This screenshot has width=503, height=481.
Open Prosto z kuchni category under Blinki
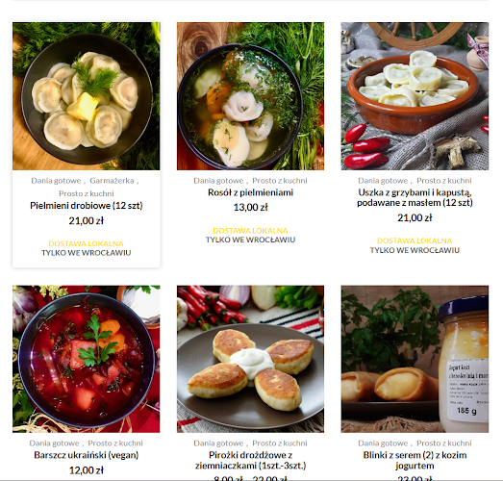pyautogui.click(x=444, y=443)
